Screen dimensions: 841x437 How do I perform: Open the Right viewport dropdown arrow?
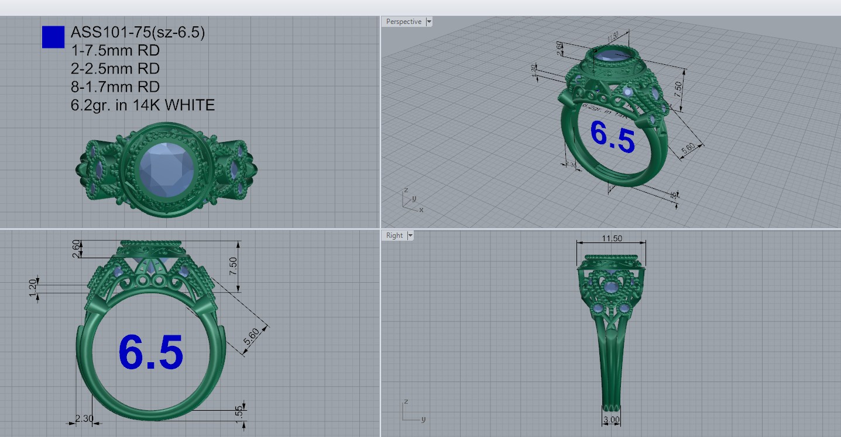pos(410,235)
